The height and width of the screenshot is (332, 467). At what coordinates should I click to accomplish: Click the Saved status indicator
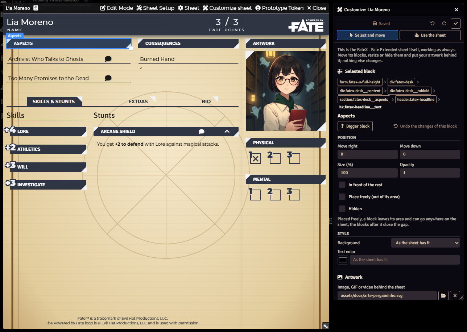pos(381,24)
